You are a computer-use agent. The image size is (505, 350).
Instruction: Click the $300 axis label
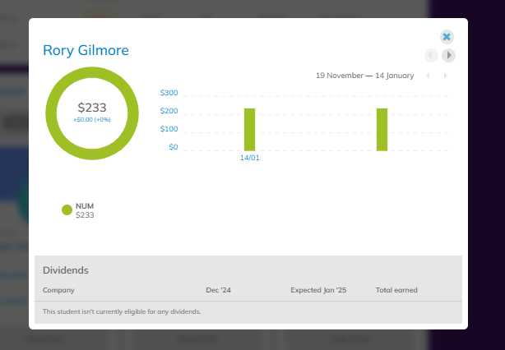point(169,93)
